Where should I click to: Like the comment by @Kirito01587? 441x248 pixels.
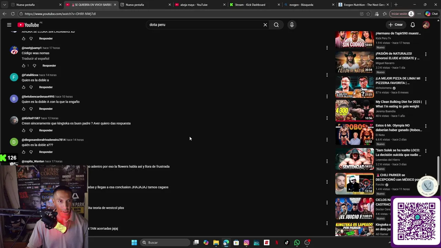pos(23,130)
